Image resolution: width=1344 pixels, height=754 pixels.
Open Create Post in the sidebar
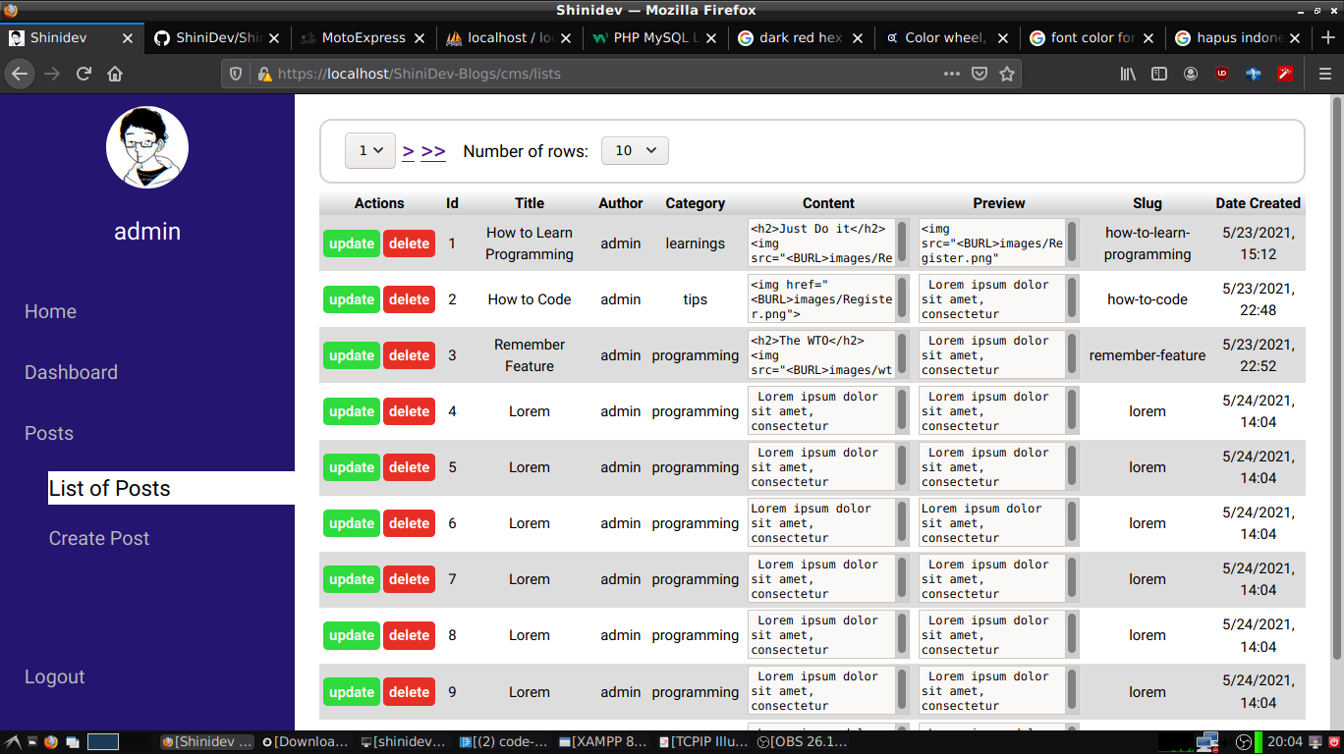coord(99,538)
